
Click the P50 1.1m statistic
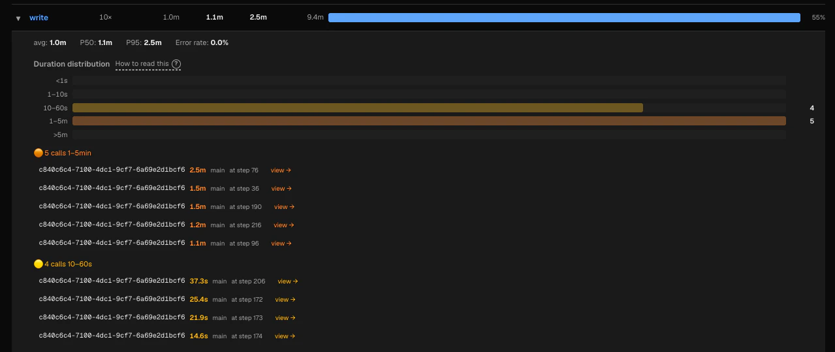click(x=96, y=42)
